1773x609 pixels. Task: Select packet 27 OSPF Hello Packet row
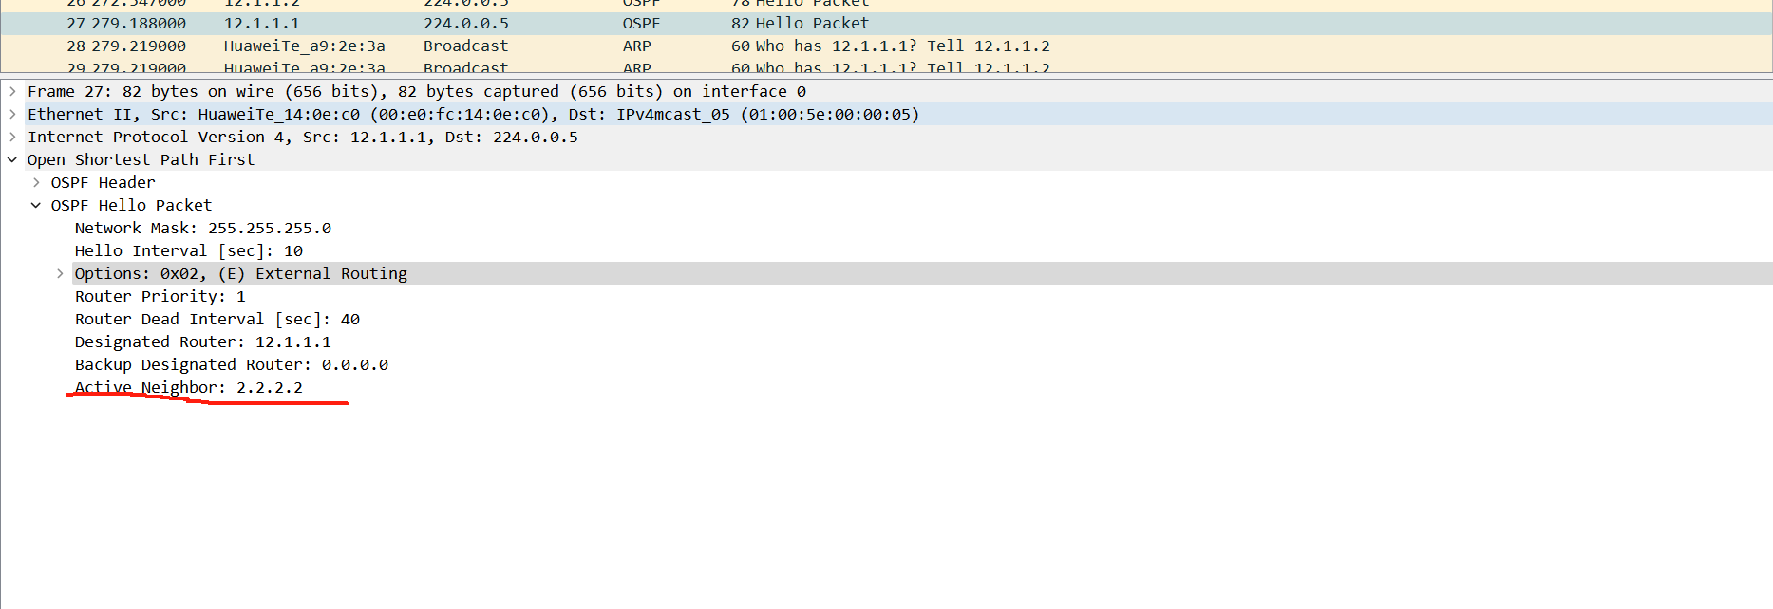886,23
